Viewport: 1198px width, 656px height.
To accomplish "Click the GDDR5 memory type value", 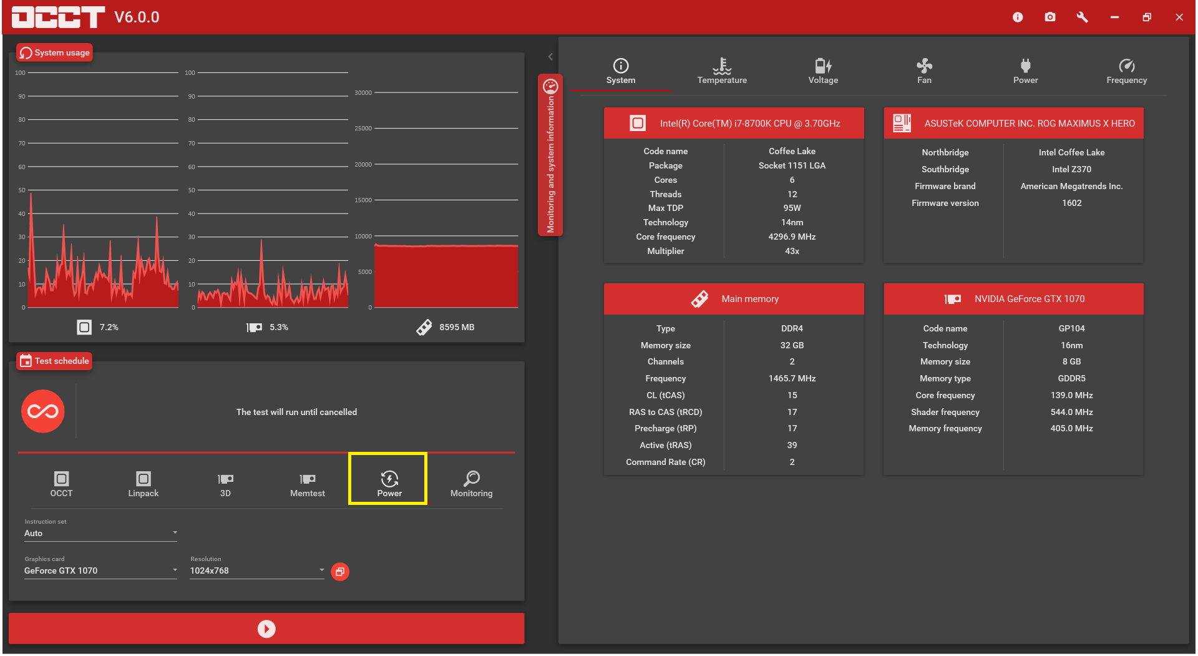I will (x=1071, y=378).
